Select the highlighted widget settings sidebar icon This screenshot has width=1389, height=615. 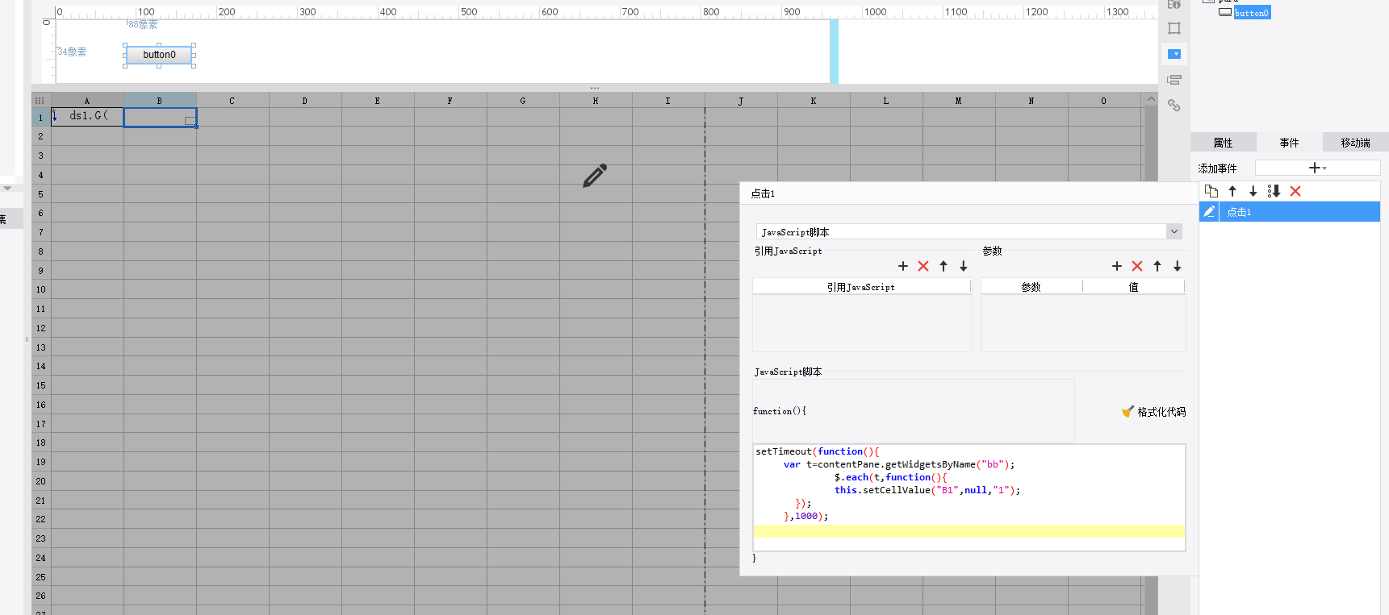click(x=1174, y=54)
